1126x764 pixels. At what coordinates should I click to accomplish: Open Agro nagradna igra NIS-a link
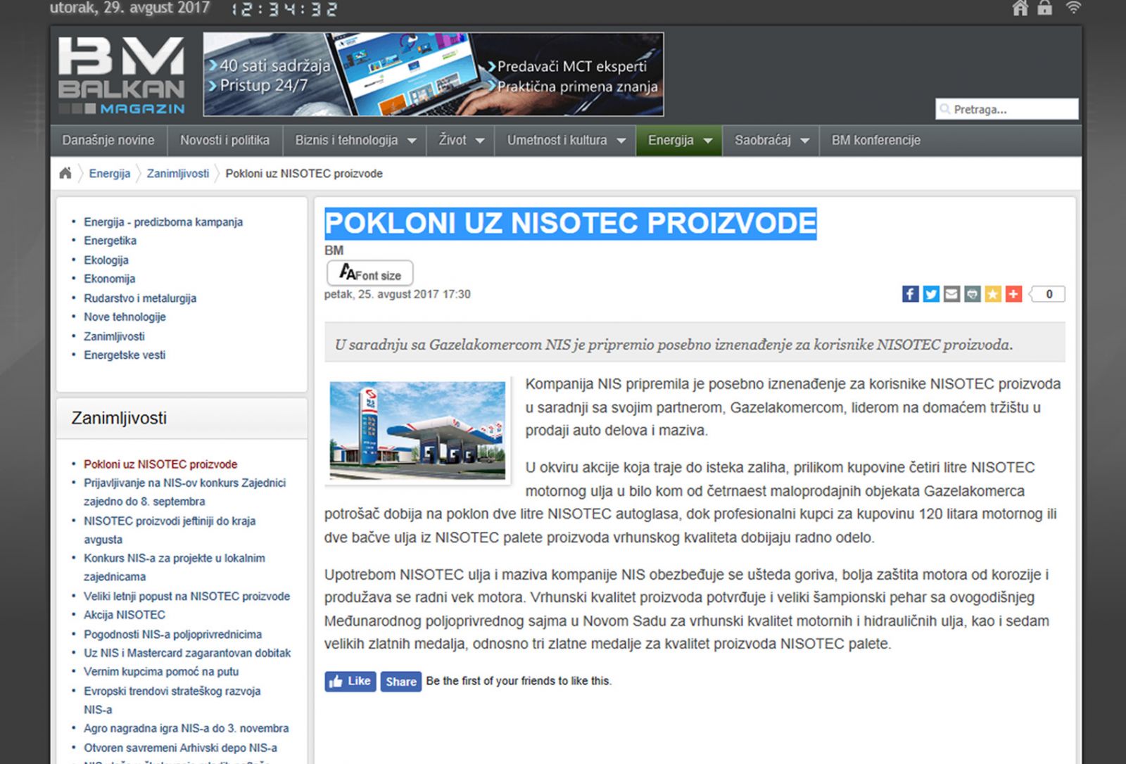[x=186, y=728]
